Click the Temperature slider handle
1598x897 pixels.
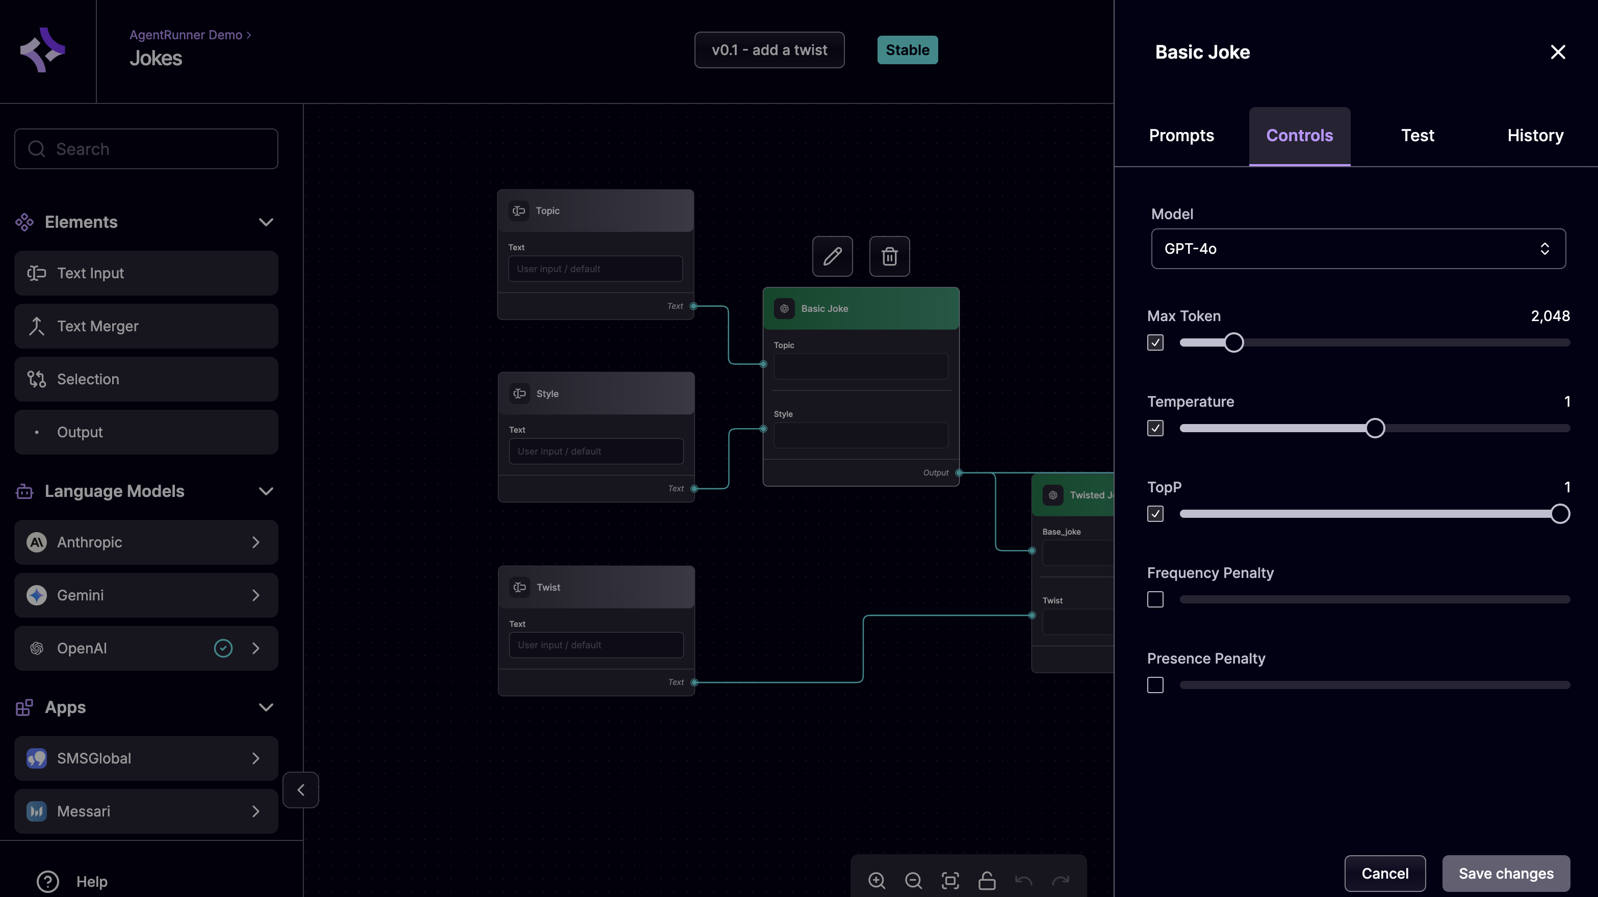coord(1375,428)
